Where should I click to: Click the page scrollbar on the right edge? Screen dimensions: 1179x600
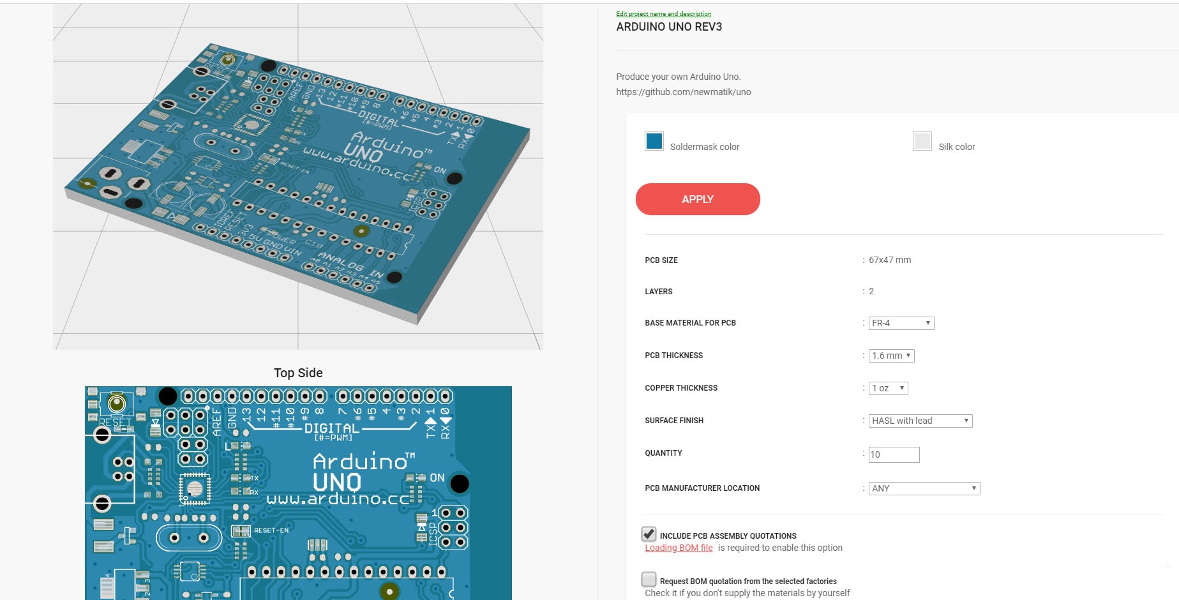1175,300
